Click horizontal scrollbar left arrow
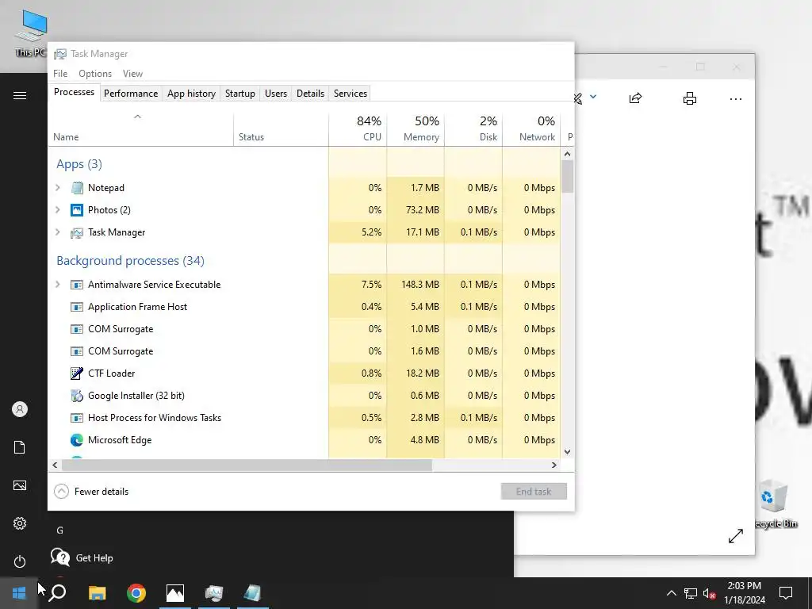This screenshot has height=609, width=812. click(55, 465)
